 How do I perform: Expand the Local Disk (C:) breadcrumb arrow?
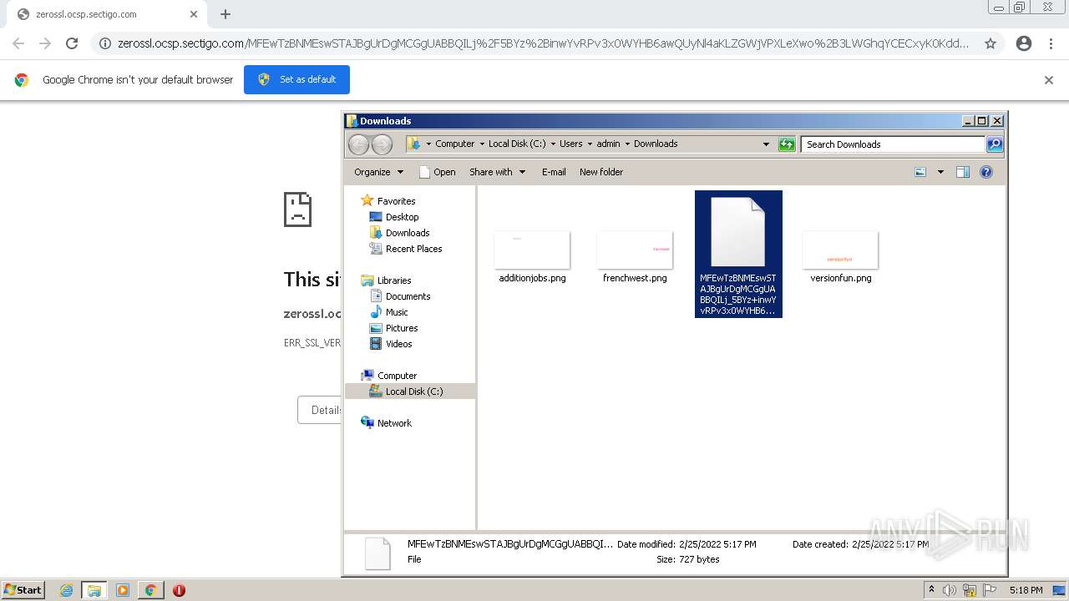point(554,144)
